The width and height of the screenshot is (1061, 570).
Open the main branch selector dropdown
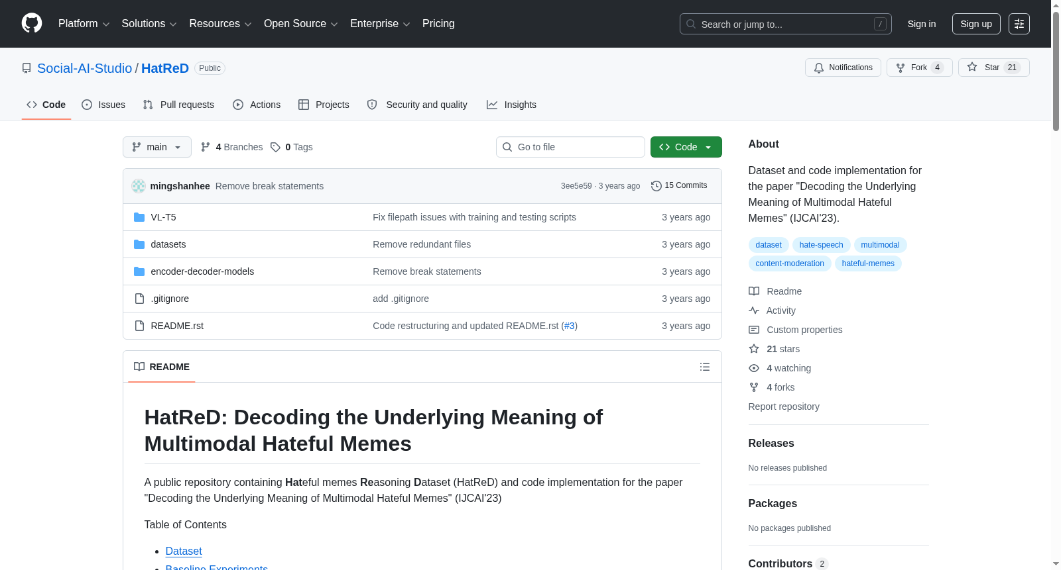(157, 147)
